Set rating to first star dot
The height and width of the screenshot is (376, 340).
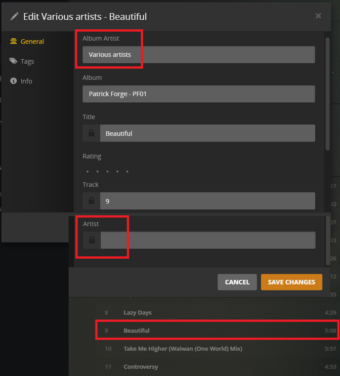tap(88, 171)
